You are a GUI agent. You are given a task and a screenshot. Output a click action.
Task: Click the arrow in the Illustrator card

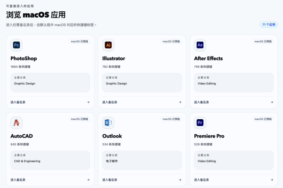[180, 102]
